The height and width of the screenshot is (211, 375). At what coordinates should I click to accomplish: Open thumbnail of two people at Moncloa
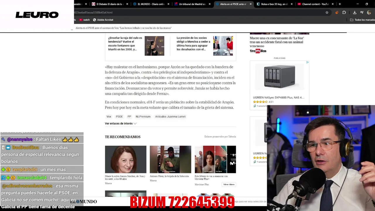click(223, 46)
